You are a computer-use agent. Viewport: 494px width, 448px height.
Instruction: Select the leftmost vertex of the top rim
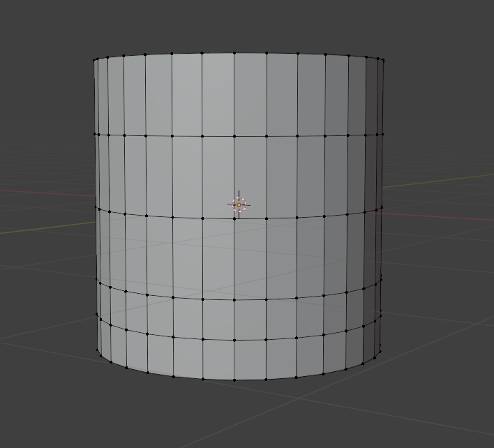click(x=95, y=60)
